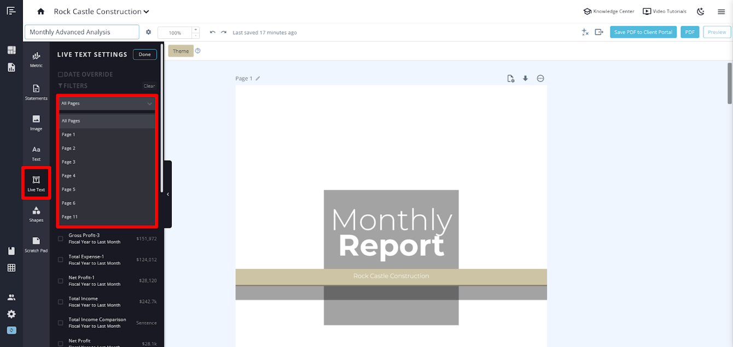
Task: Click the Done button
Action: 145,55
